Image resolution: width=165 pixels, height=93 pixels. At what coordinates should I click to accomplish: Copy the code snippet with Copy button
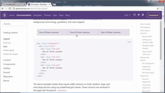coord(129,42)
